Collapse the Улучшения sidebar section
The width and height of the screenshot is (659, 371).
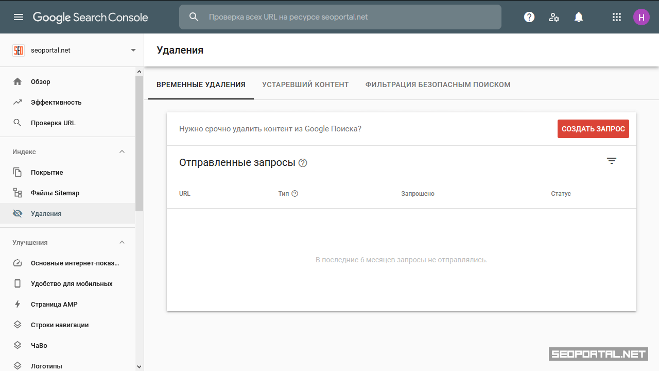coord(122,243)
